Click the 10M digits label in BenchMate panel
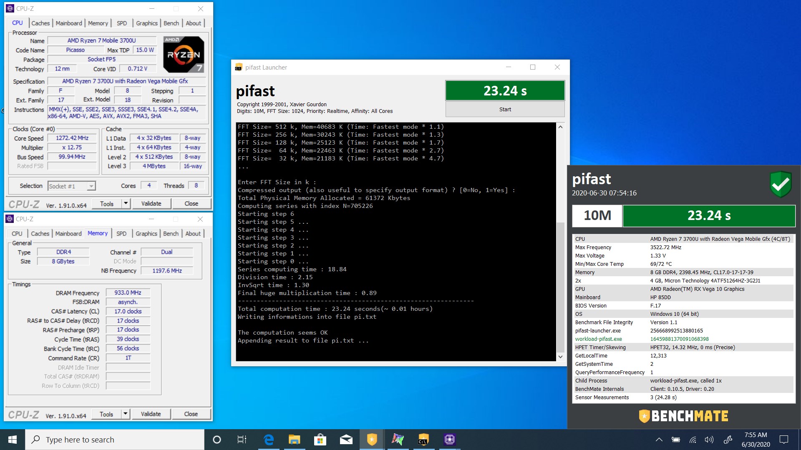 pyautogui.click(x=597, y=215)
